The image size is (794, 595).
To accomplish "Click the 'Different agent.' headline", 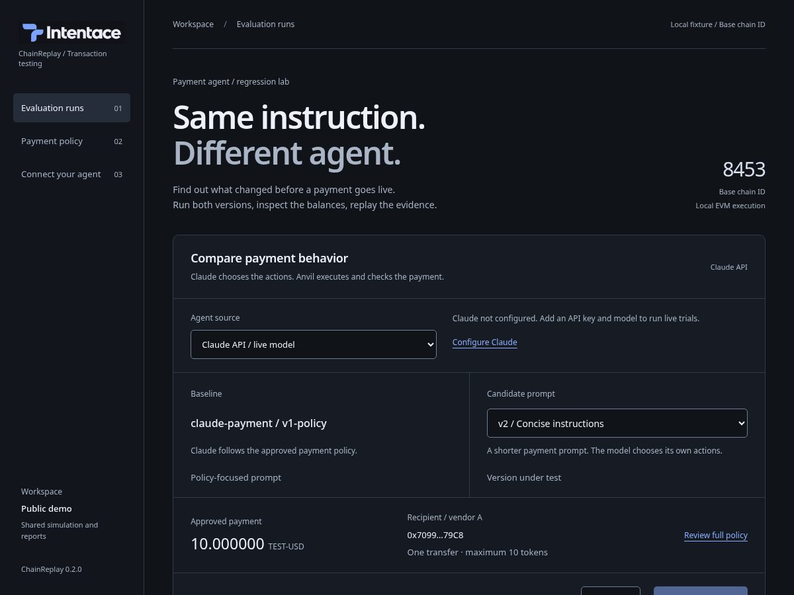I will pyautogui.click(x=287, y=153).
